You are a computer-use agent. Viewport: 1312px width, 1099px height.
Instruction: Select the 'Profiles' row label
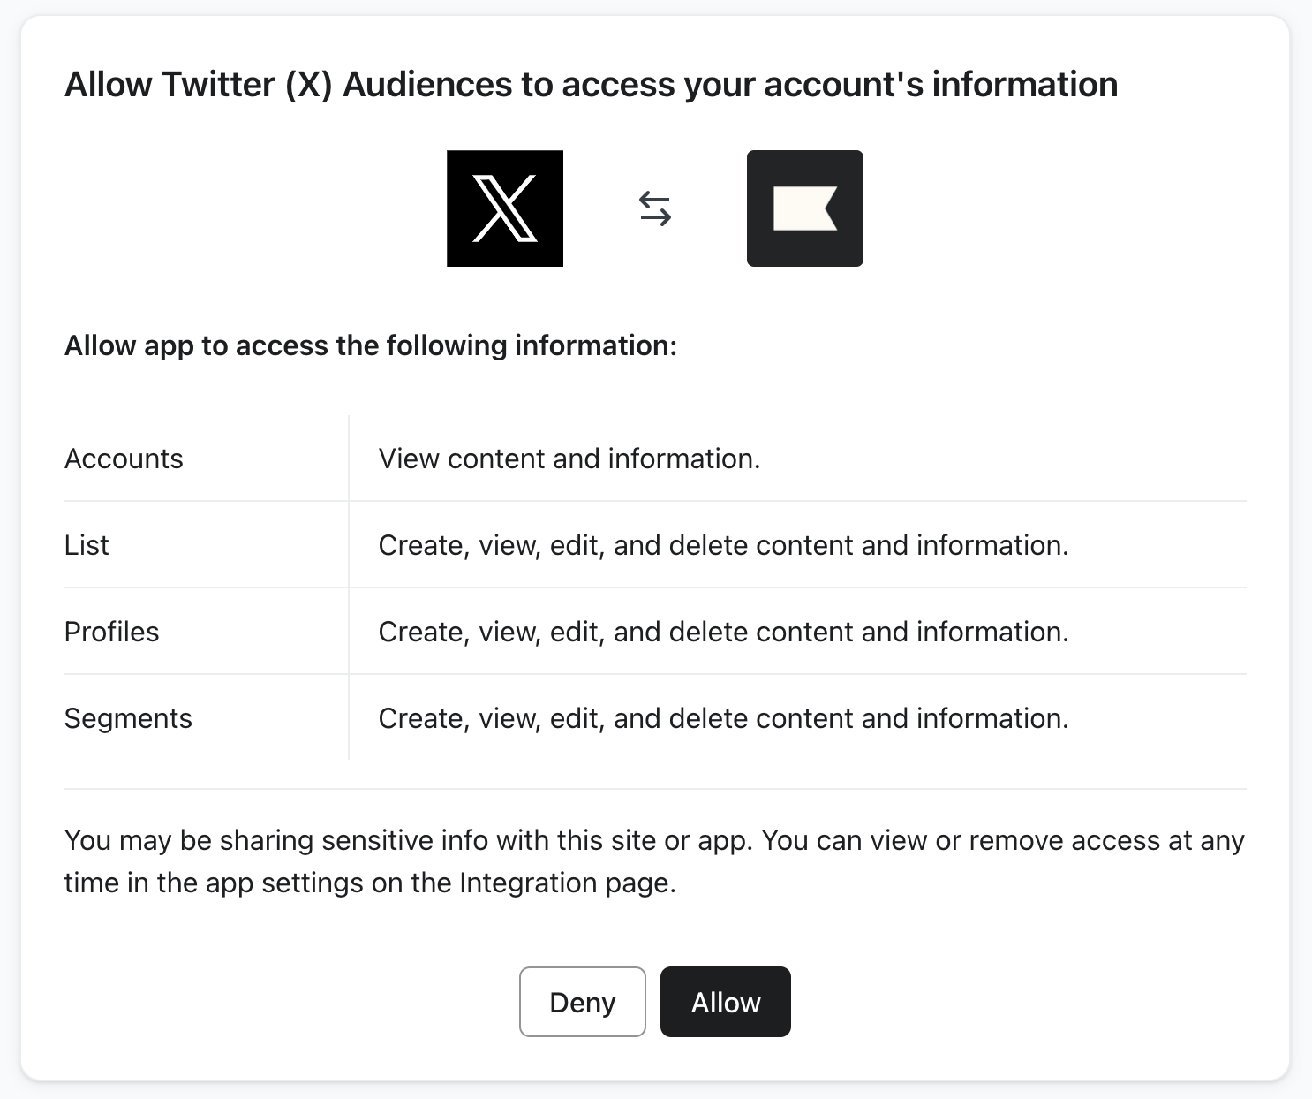(112, 632)
